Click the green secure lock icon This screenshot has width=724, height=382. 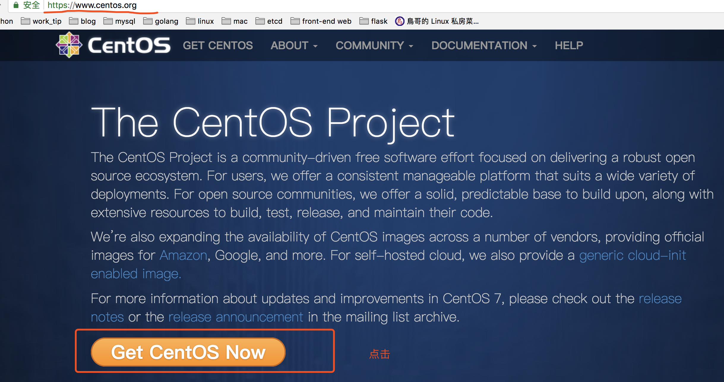point(16,5)
